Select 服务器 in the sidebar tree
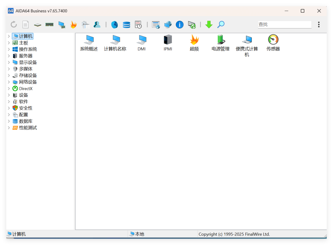 pos(26,56)
